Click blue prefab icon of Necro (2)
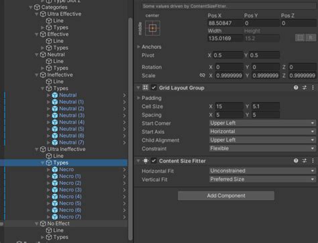Viewport: 318px width, 243px height. pos(55,183)
